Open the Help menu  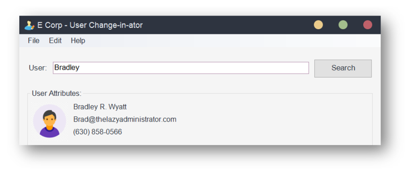78,40
